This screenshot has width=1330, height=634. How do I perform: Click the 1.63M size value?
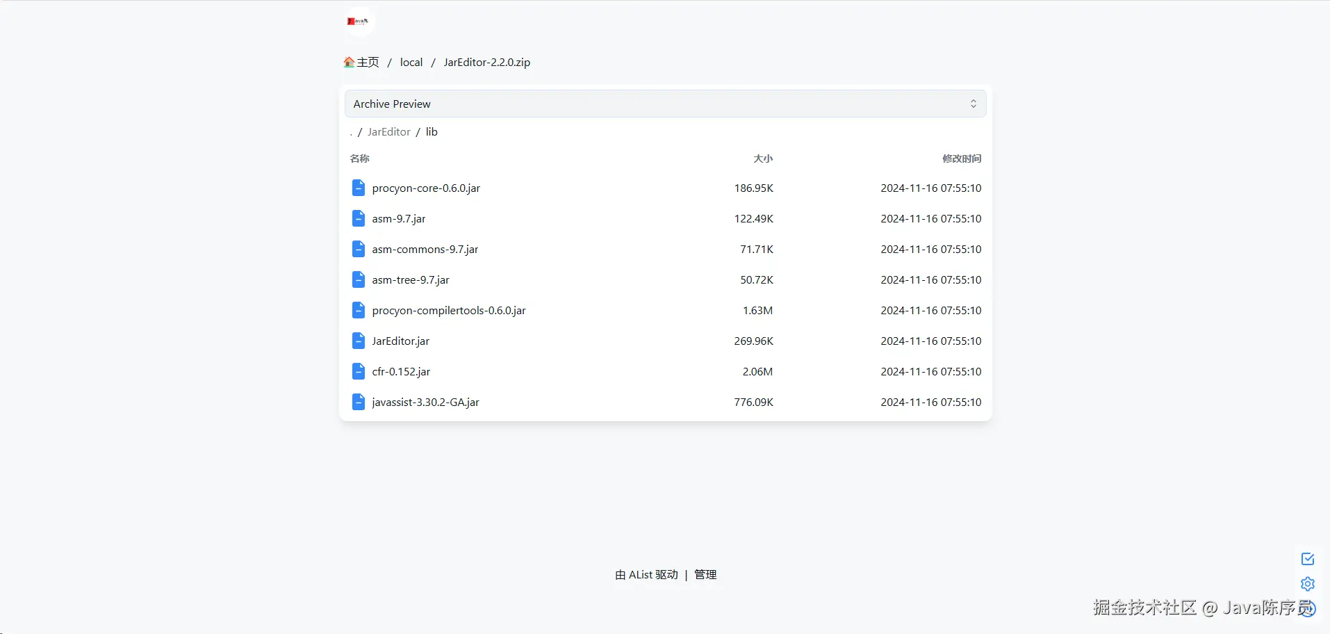click(758, 311)
